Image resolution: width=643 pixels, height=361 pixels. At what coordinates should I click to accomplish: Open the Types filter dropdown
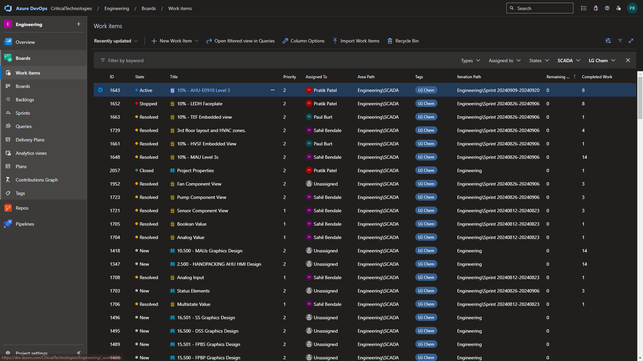coord(471,61)
